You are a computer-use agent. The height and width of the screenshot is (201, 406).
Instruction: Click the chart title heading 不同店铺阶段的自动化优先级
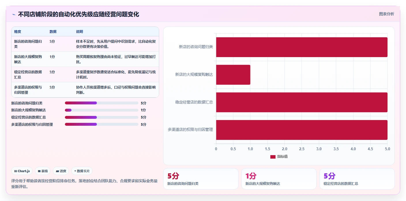point(78,14)
